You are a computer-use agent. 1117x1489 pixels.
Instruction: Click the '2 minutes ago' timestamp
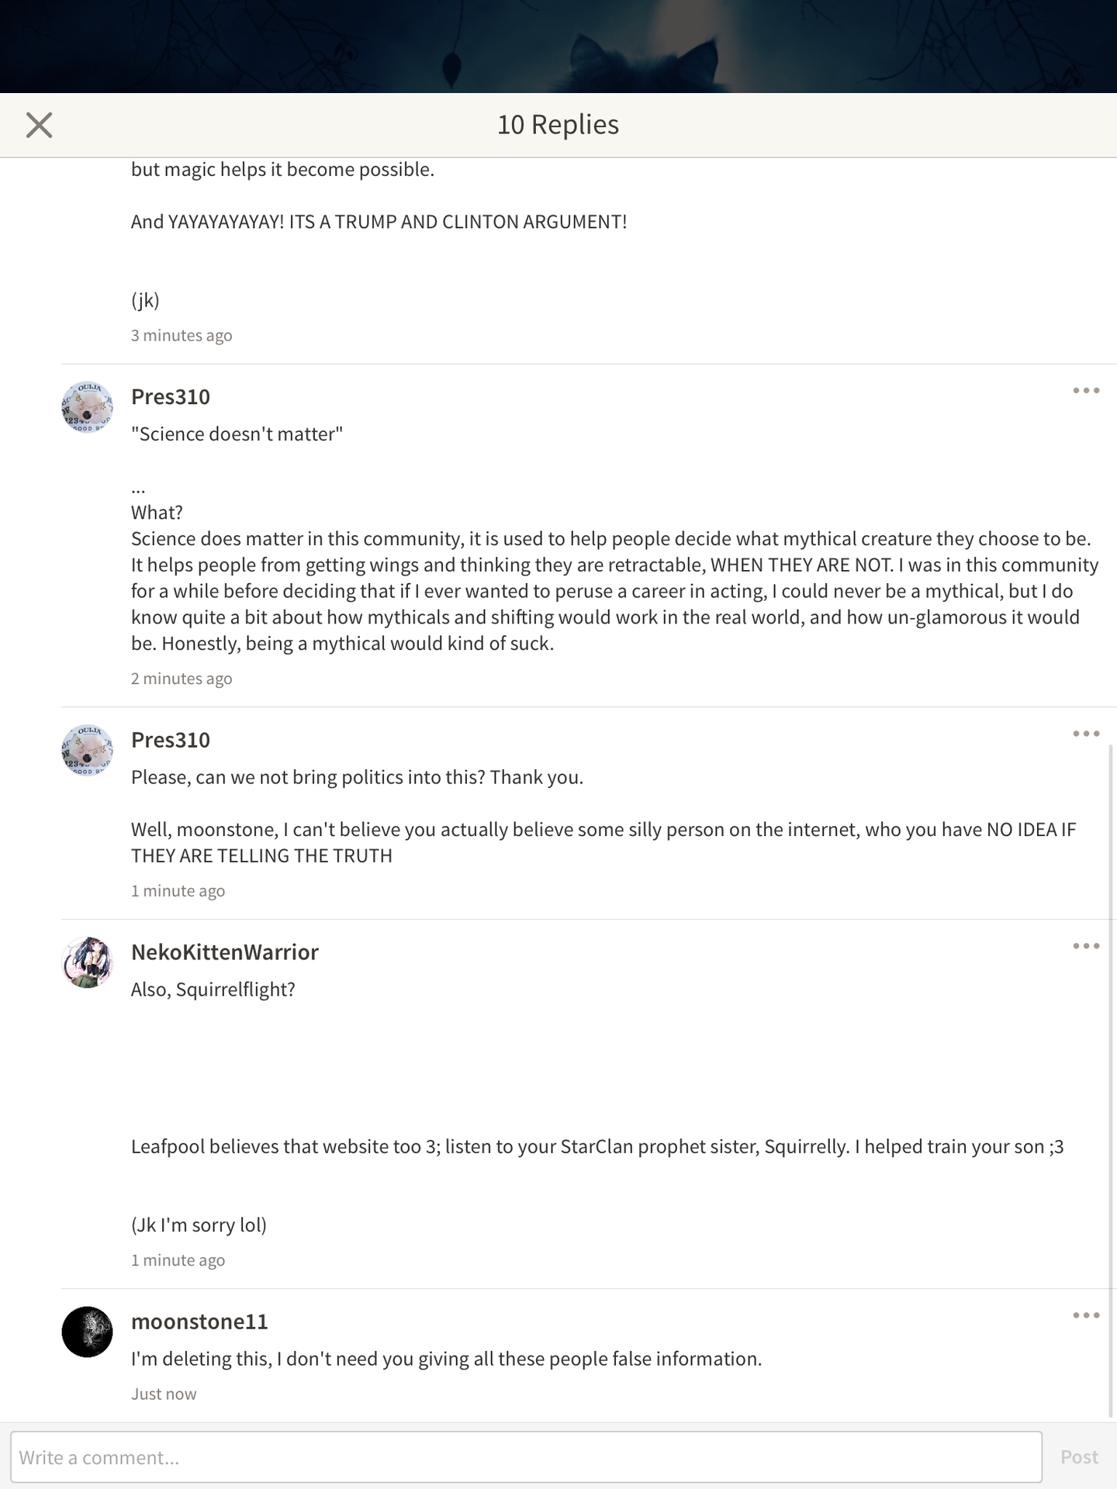click(182, 679)
